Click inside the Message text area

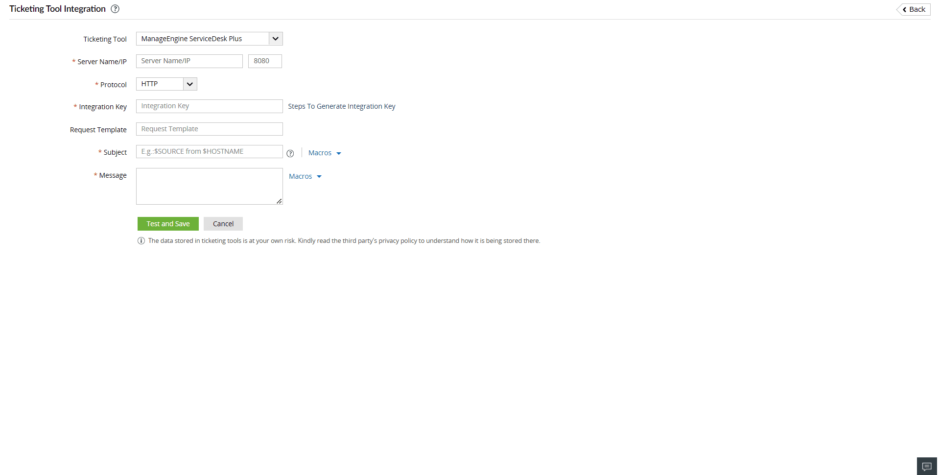point(209,186)
